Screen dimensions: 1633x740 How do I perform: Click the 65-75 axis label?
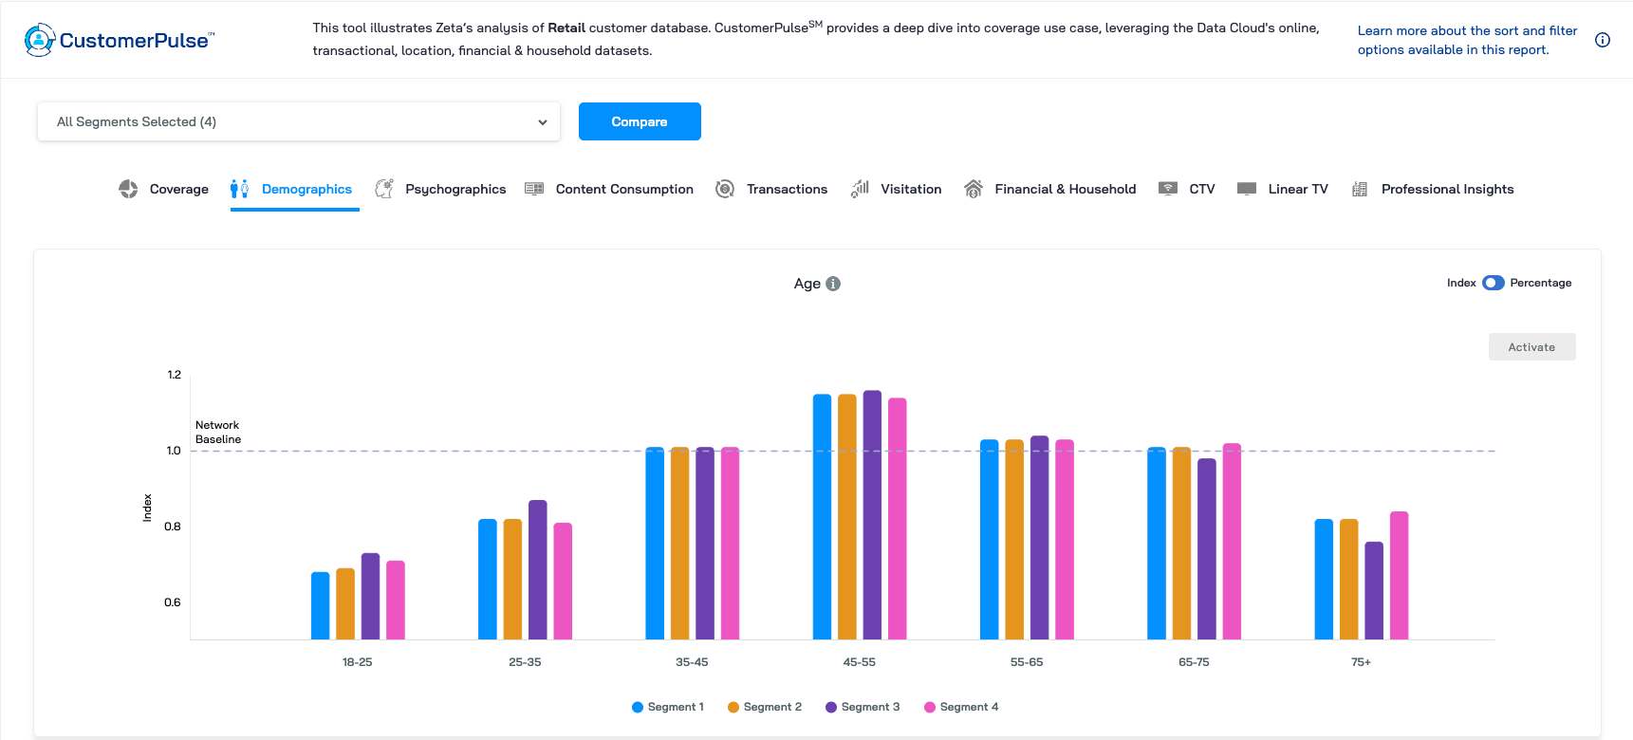coord(1194,662)
